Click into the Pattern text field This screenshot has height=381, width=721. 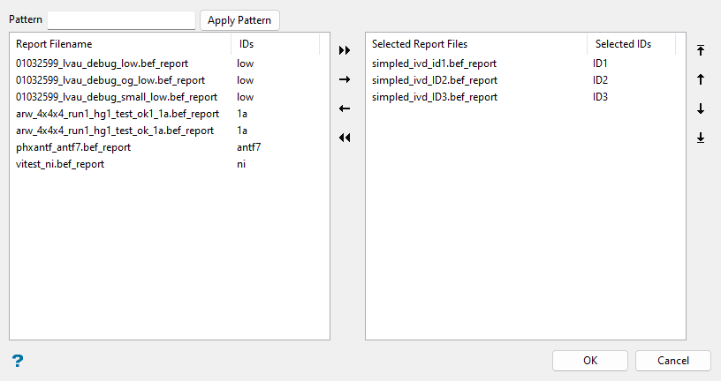pos(121,19)
